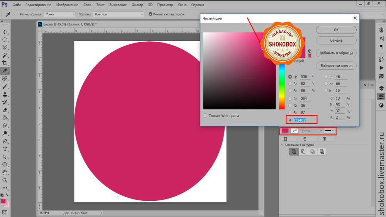This screenshot has height=217, width=386.
Task: Select the R (red) radio button
Action: [290, 98]
